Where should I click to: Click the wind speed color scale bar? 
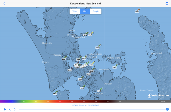coord(85,101)
